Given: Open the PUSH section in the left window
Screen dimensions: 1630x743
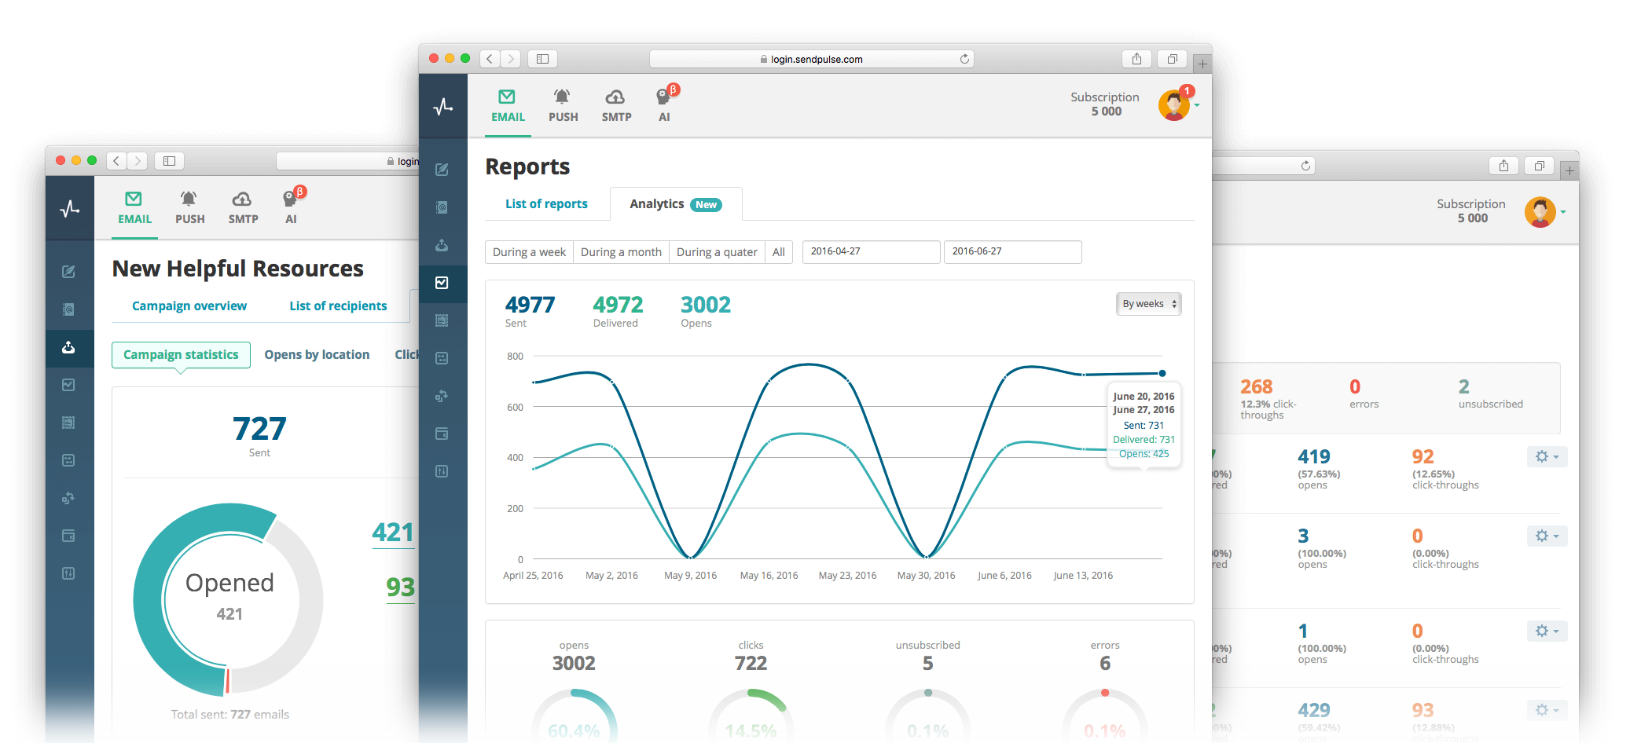Looking at the screenshot, I should tap(189, 208).
